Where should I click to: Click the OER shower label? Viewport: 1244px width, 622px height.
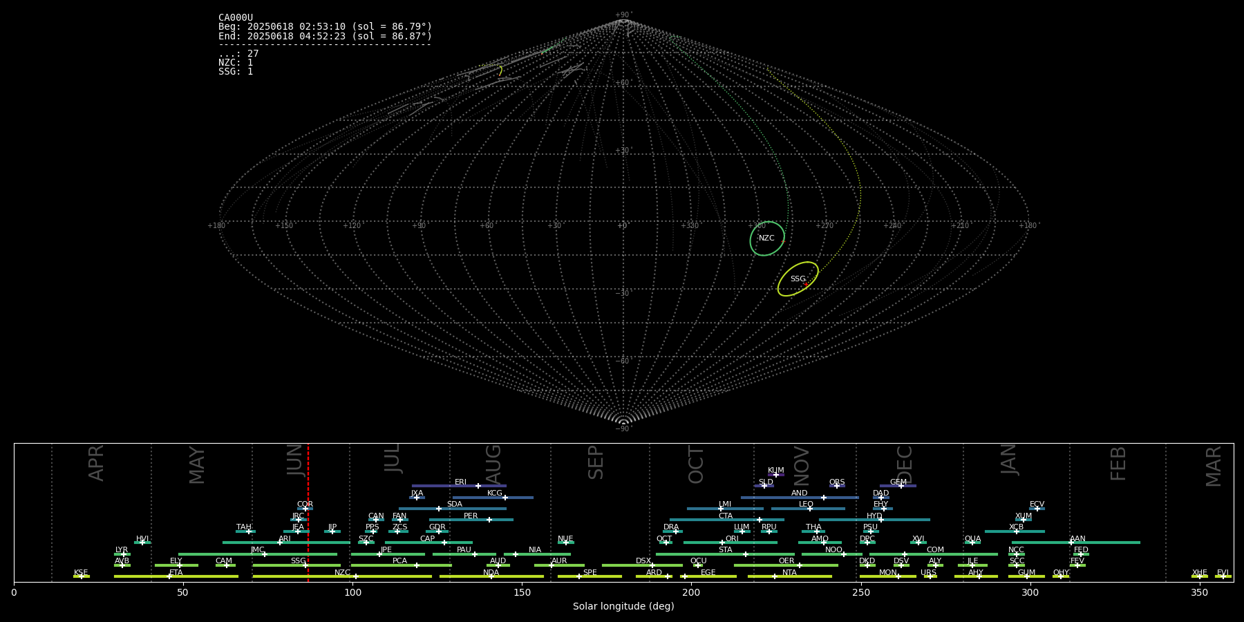click(786, 561)
